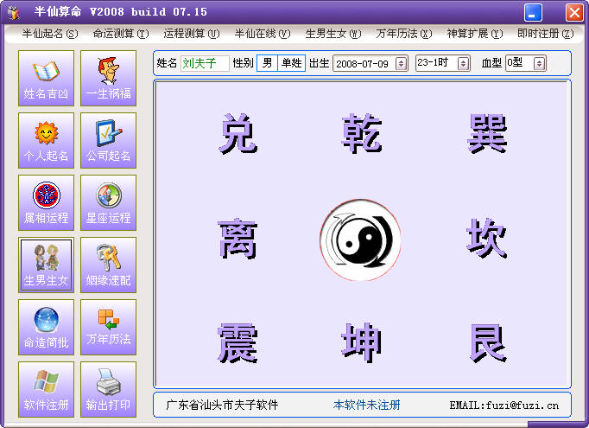Open the 半仙起名(S) menu
589x428 pixels.
[50, 34]
